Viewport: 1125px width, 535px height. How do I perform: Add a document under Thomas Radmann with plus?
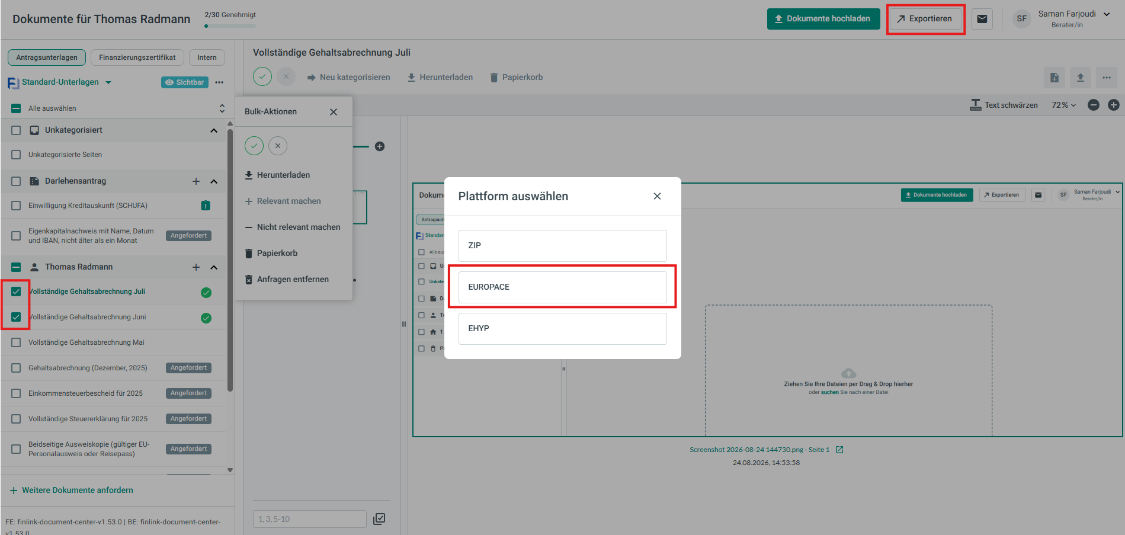coord(196,267)
